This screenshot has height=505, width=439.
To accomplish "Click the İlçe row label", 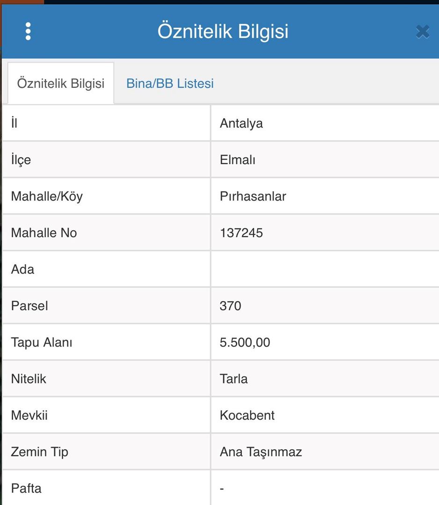I will coord(21,160).
